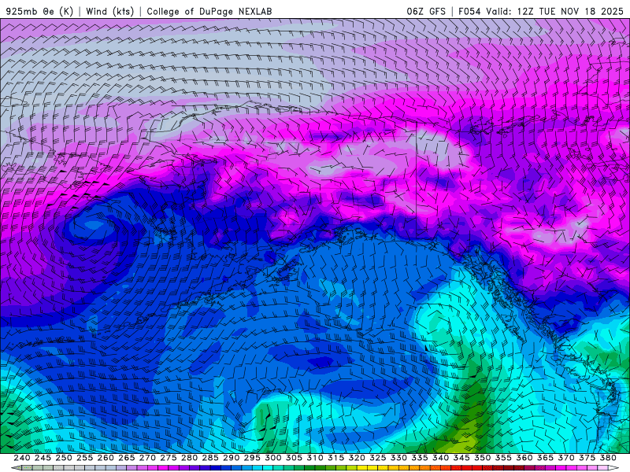Click the 290 colorbar label
The image size is (630, 472).
pos(231,458)
